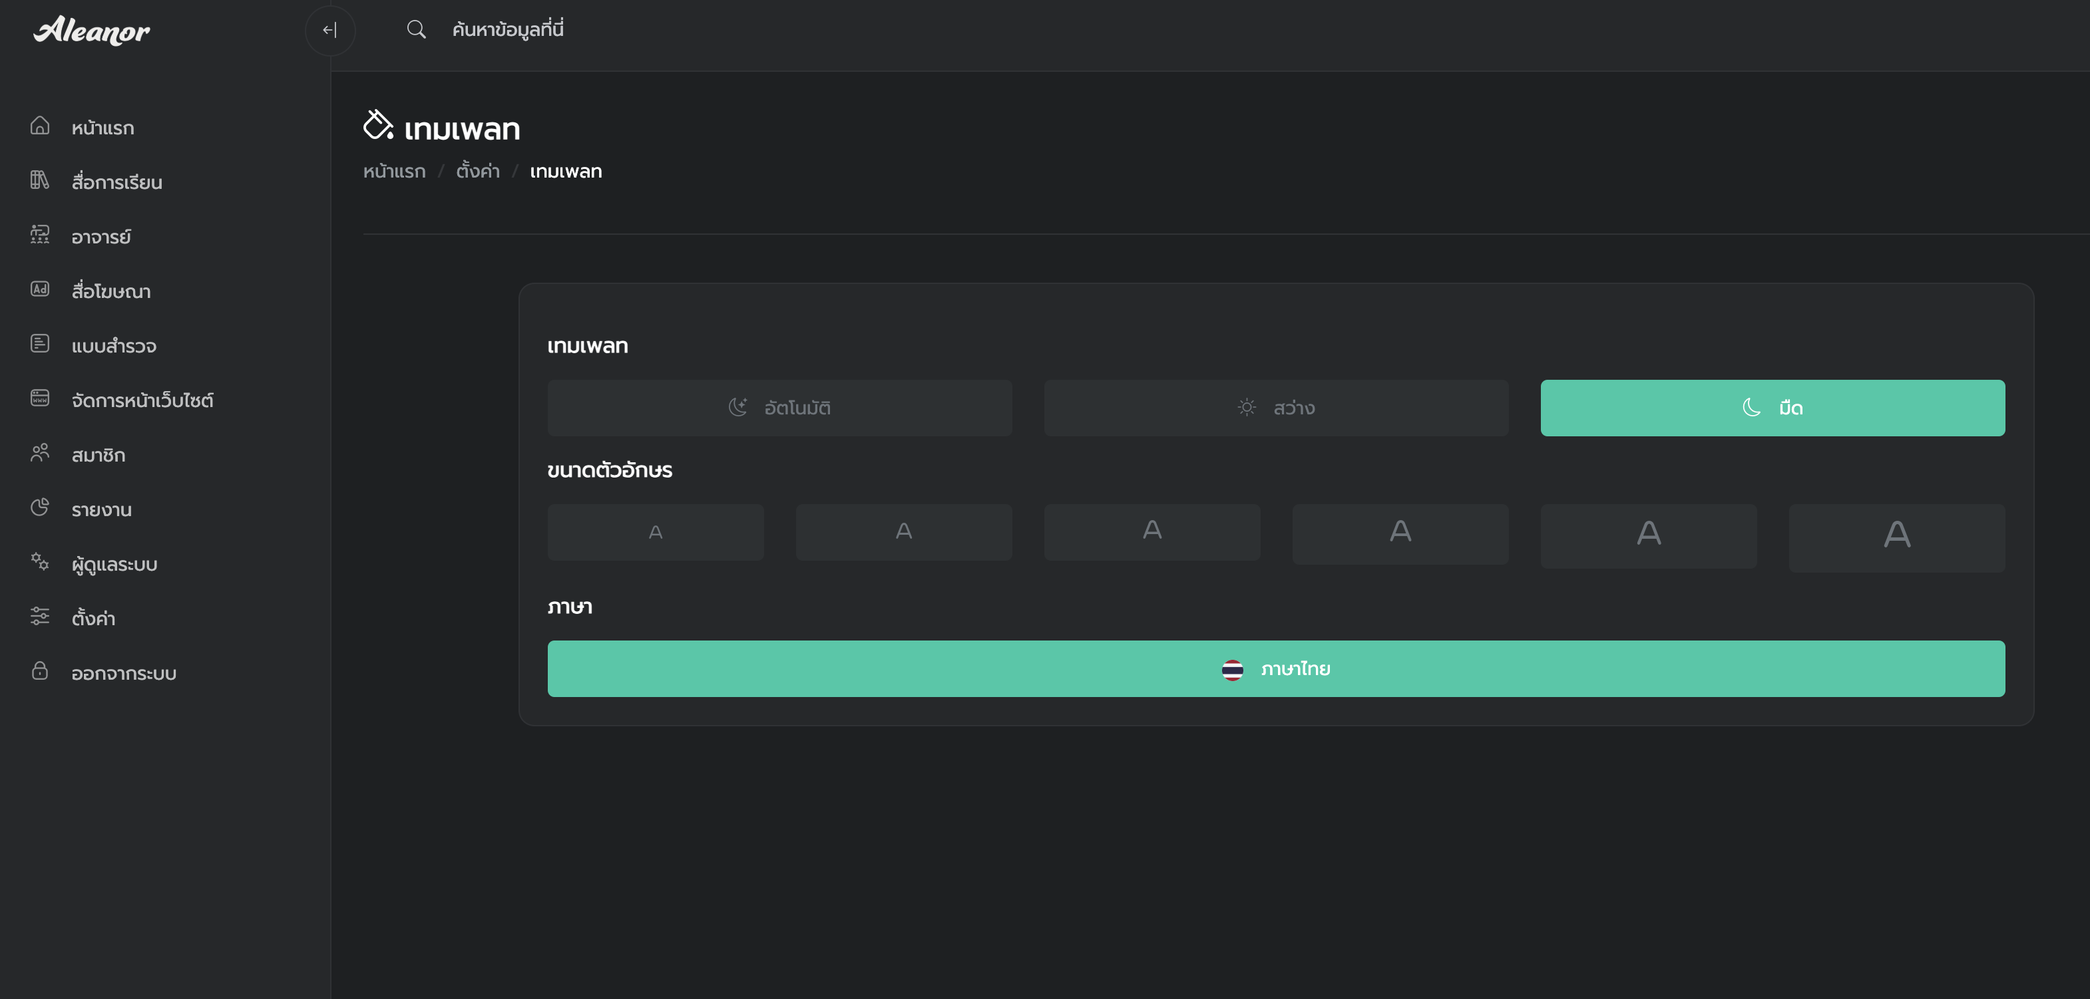Click the members icon beside สมาชิก

coord(40,452)
